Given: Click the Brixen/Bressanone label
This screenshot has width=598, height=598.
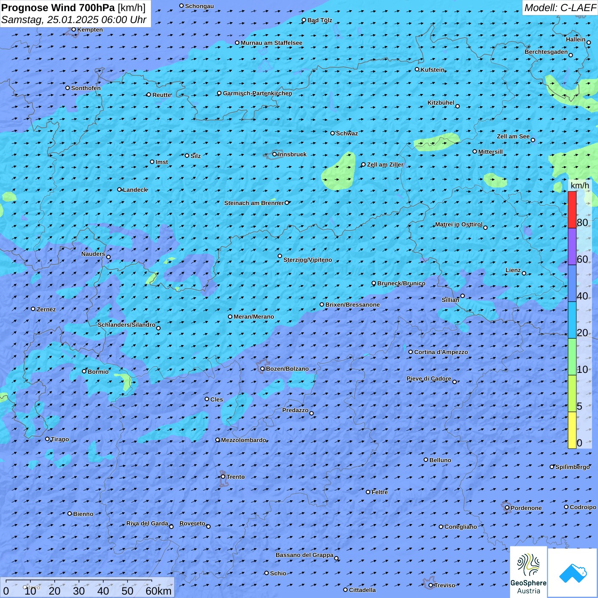Looking at the screenshot, I should (352, 305).
